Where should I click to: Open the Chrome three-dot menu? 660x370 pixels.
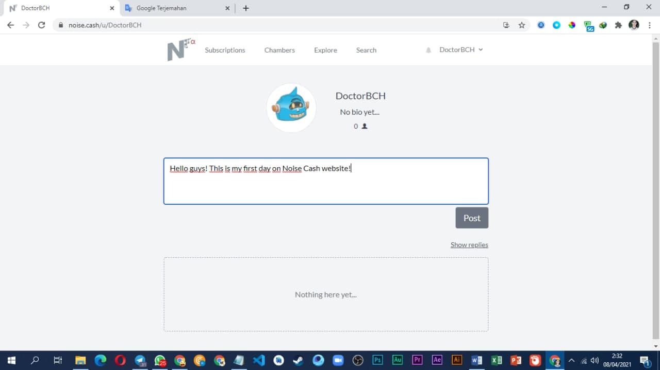tap(649, 25)
